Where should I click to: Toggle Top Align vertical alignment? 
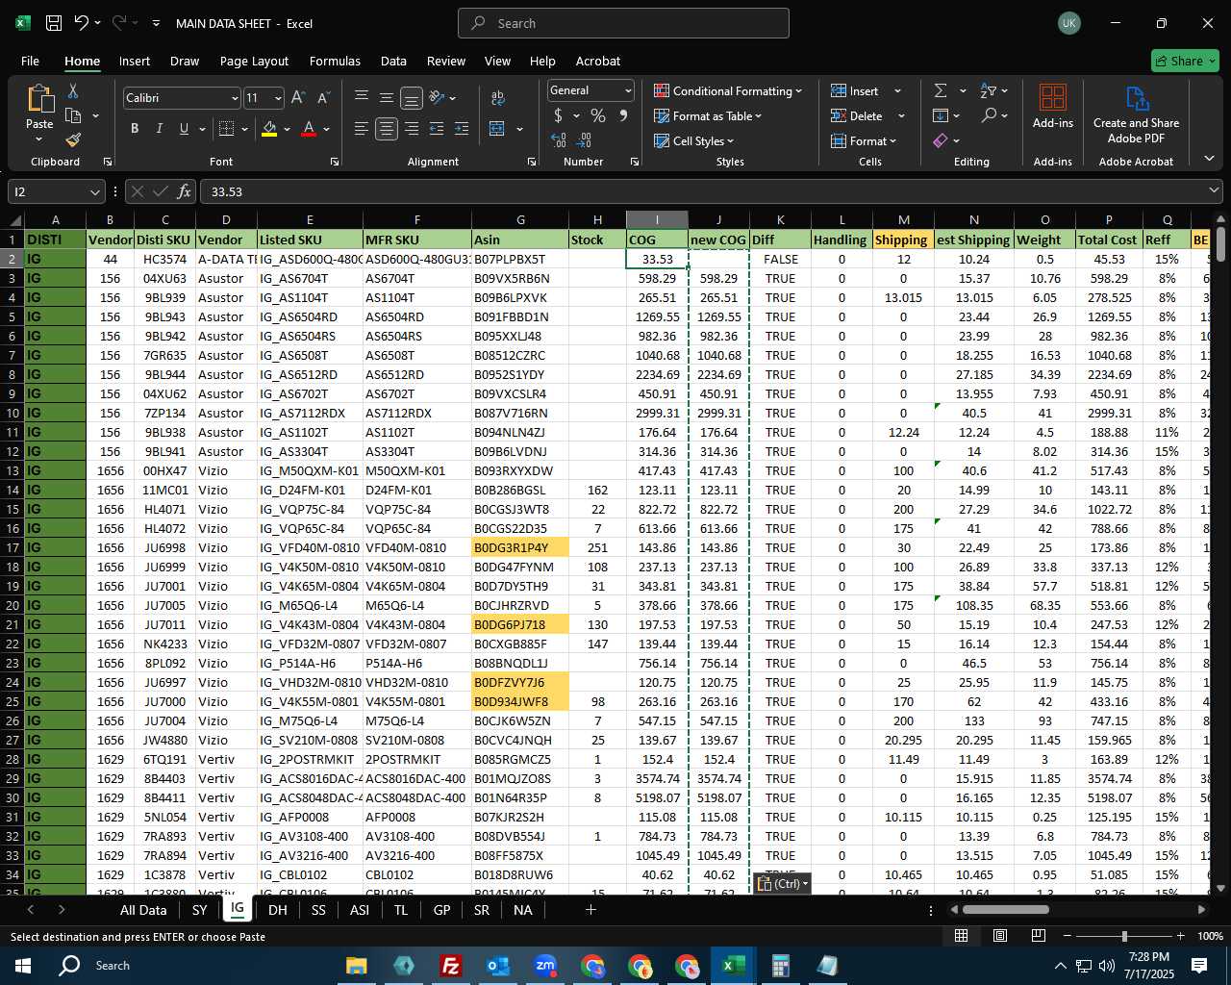[x=362, y=98]
